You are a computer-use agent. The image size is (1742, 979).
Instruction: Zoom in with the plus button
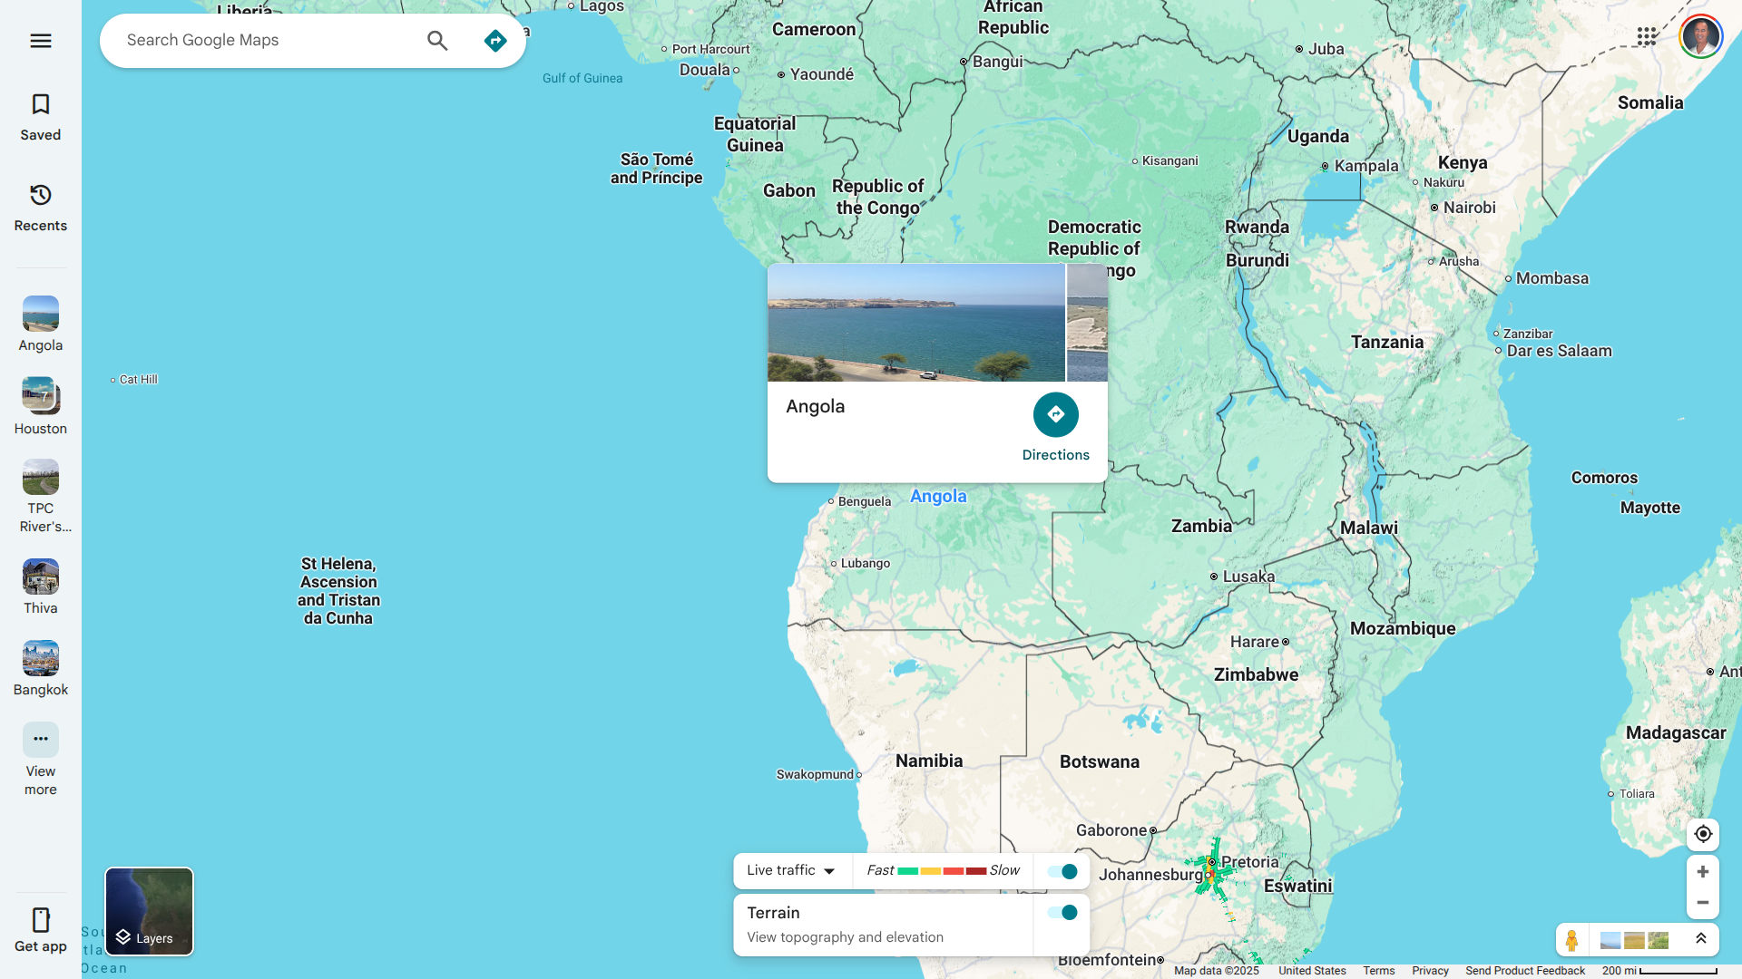[1702, 872]
